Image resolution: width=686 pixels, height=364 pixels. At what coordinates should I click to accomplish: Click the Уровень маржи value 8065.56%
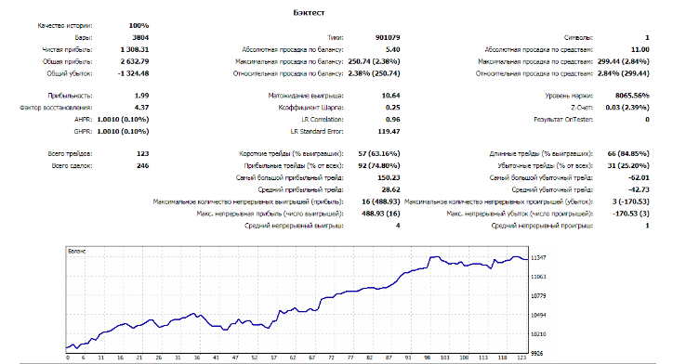[x=632, y=96]
